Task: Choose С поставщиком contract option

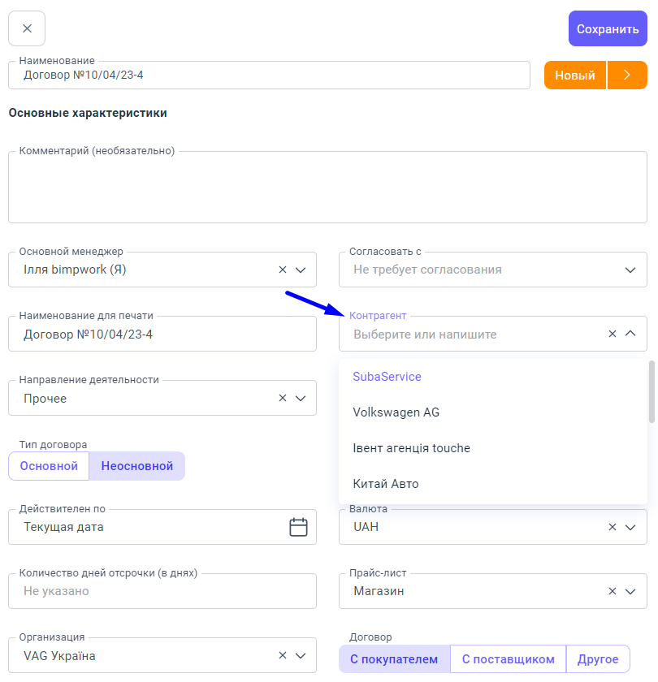Action: coord(508,659)
